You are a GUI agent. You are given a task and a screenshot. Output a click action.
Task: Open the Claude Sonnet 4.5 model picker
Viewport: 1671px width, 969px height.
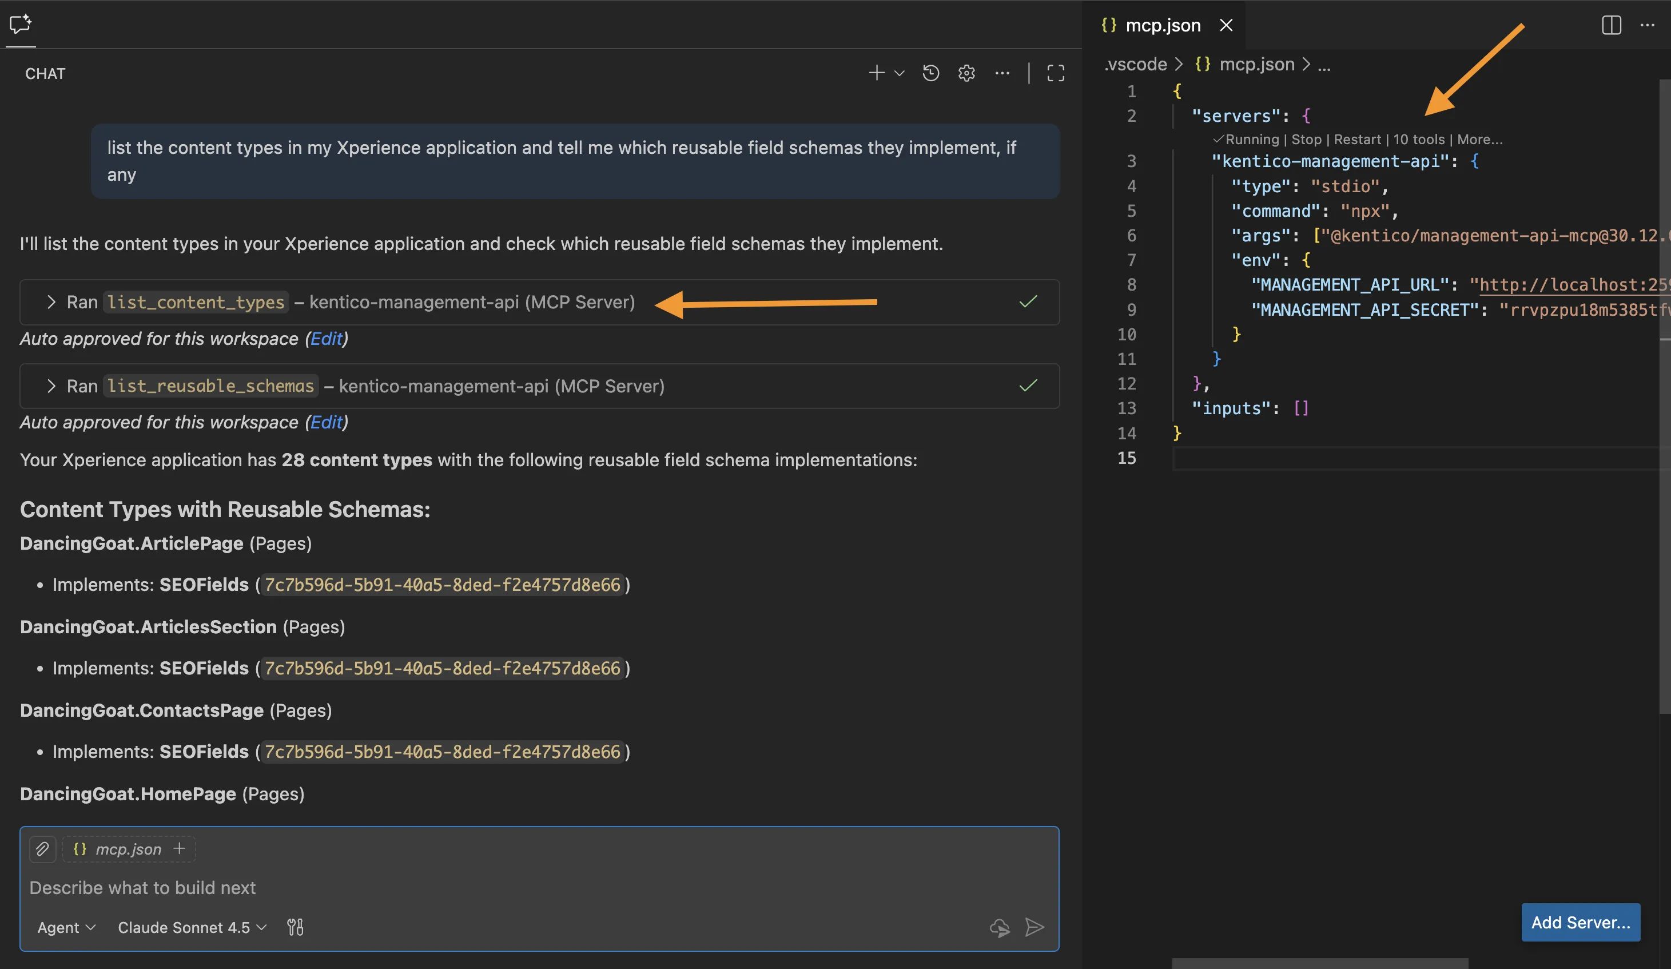(192, 927)
